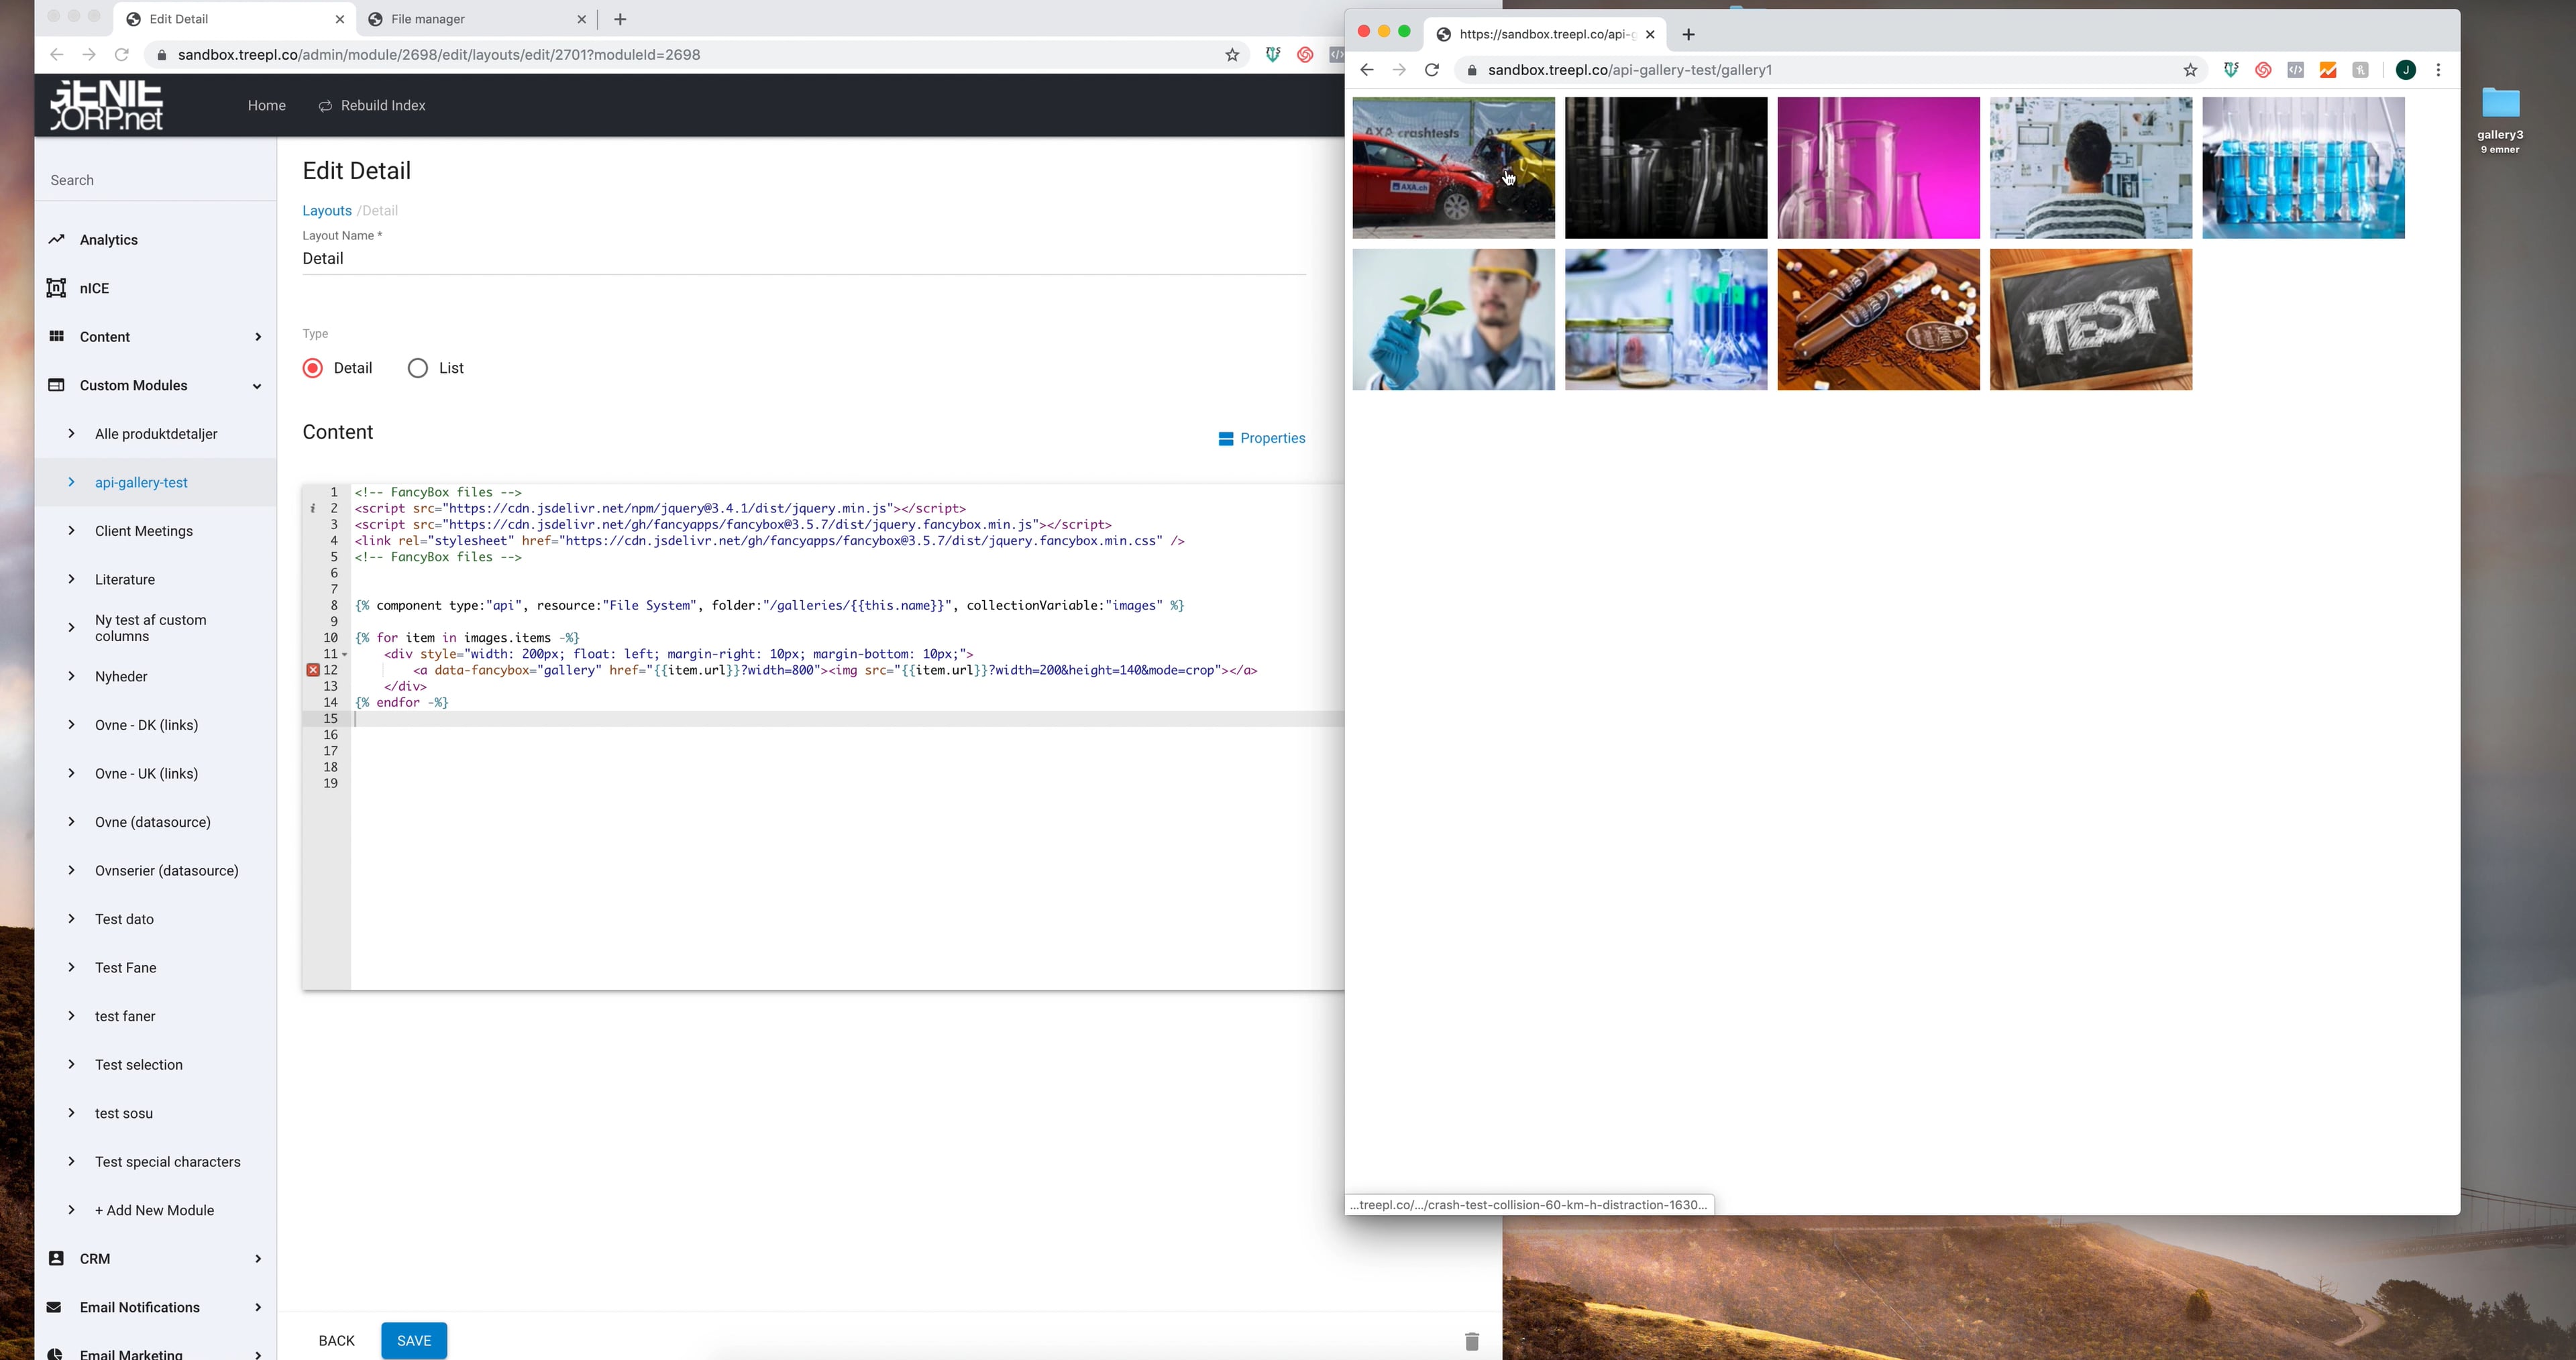Collapse the Custom Modules section arrow
This screenshot has height=1360, width=2576.
click(x=257, y=386)
